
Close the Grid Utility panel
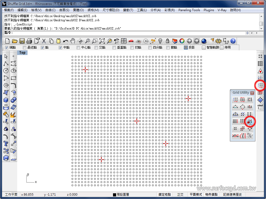tap(252, 93)
